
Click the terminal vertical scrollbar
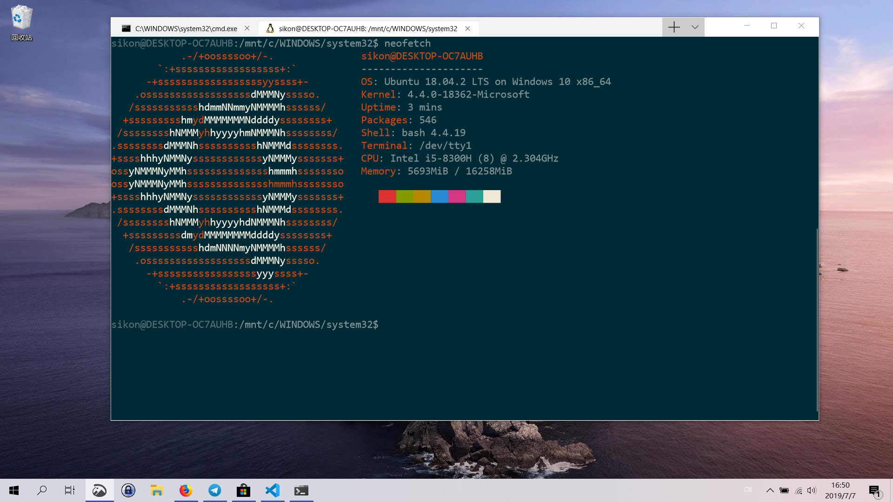817,320
